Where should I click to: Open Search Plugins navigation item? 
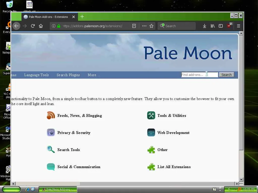68,75
